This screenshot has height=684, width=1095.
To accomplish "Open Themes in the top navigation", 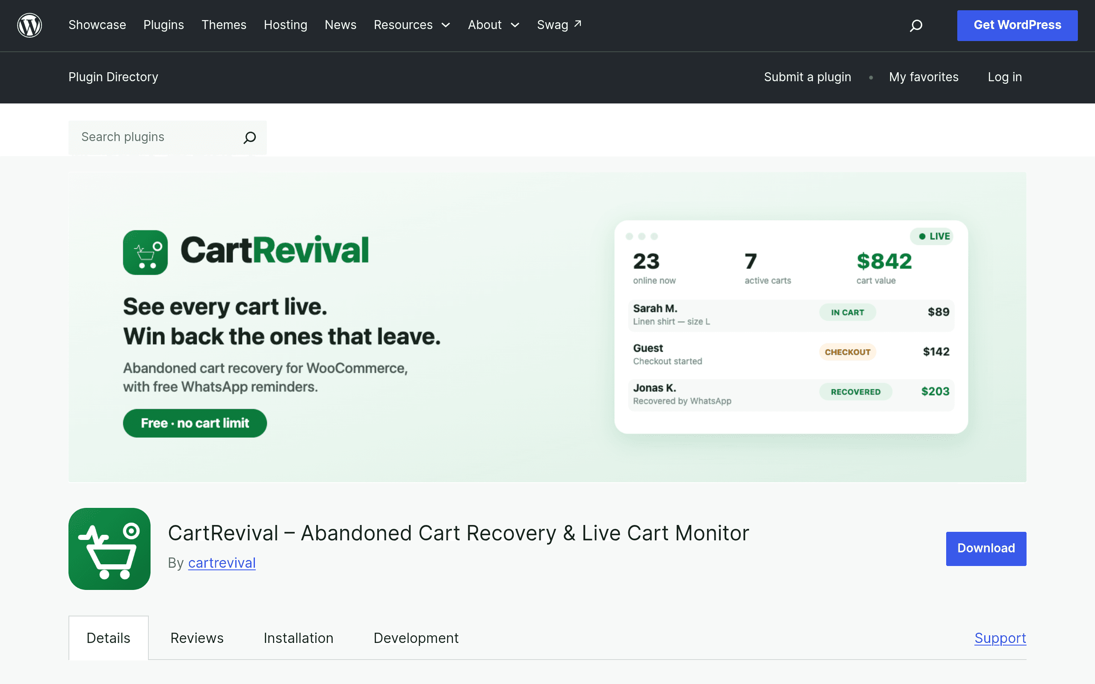I will [224, 25].
